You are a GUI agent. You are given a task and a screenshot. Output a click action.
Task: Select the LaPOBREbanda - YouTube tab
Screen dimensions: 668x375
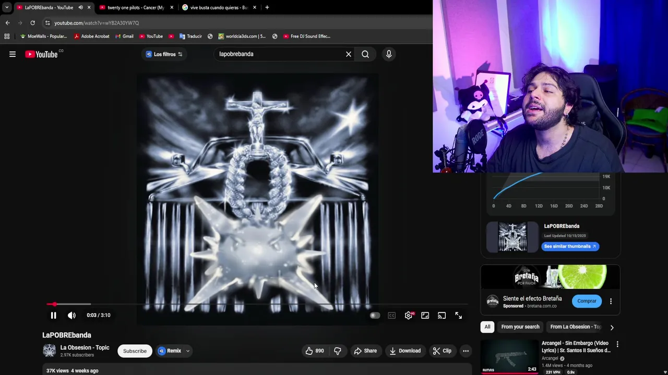(x=48, y=7)
